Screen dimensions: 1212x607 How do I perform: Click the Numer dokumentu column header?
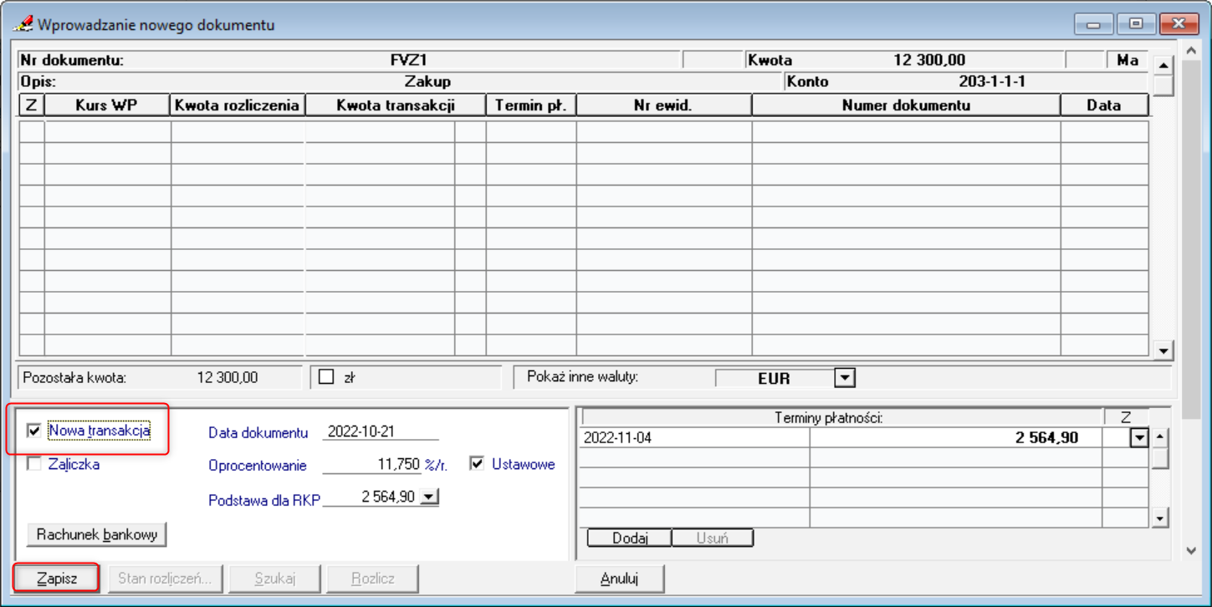click(906, 105)
